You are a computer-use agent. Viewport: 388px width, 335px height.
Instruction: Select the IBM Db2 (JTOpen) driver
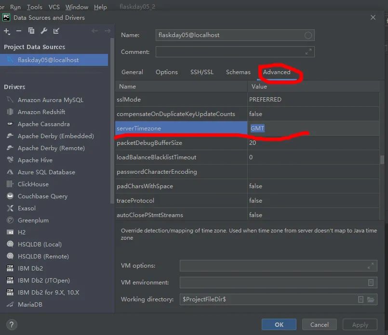43,281
